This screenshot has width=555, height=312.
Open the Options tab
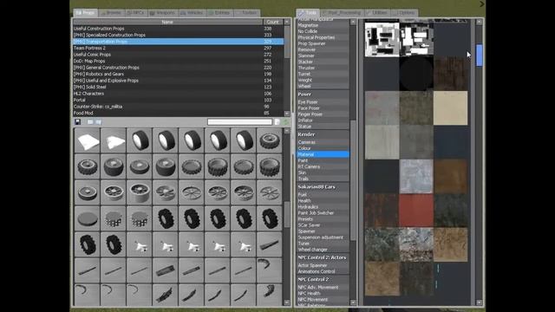405,13
